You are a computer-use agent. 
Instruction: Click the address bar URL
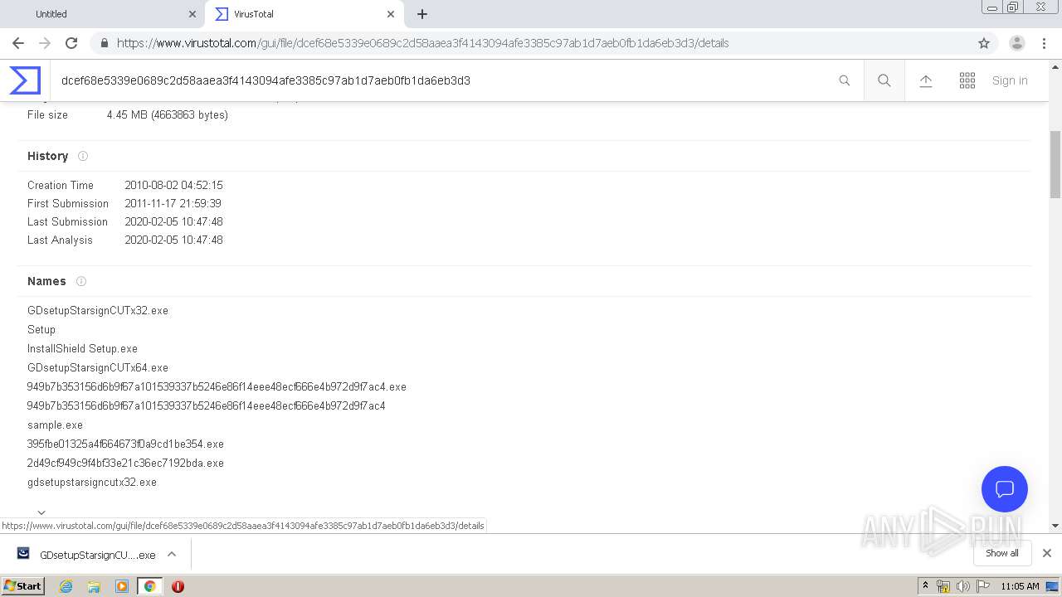pyautogui.click(x=422, y=43)
